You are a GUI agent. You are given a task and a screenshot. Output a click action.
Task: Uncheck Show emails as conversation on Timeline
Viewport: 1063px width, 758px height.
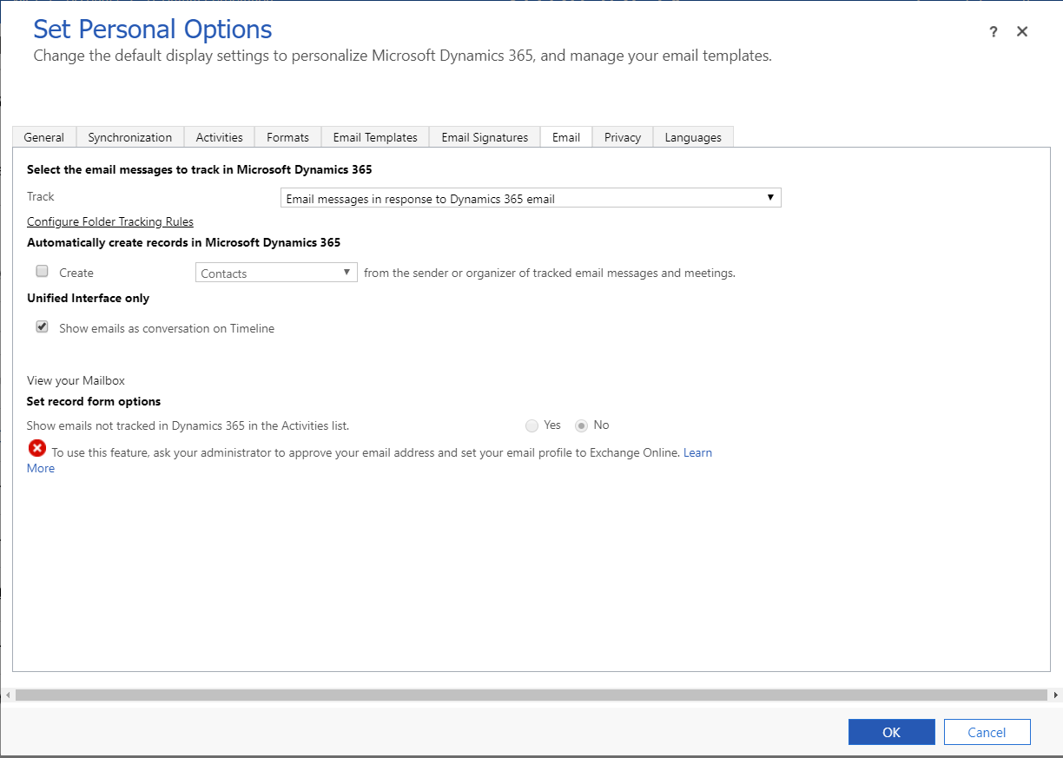tap(43, 327)
